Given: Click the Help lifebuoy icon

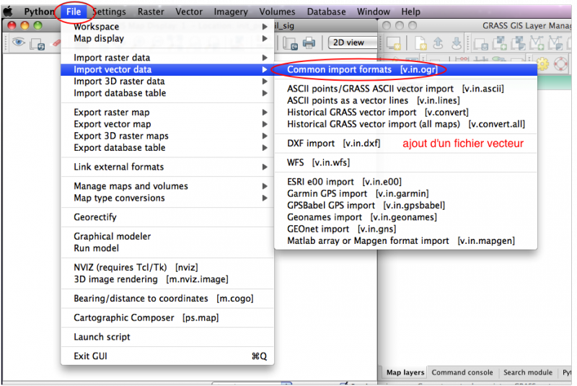Looking at the screenshot, I should (562, 64).
